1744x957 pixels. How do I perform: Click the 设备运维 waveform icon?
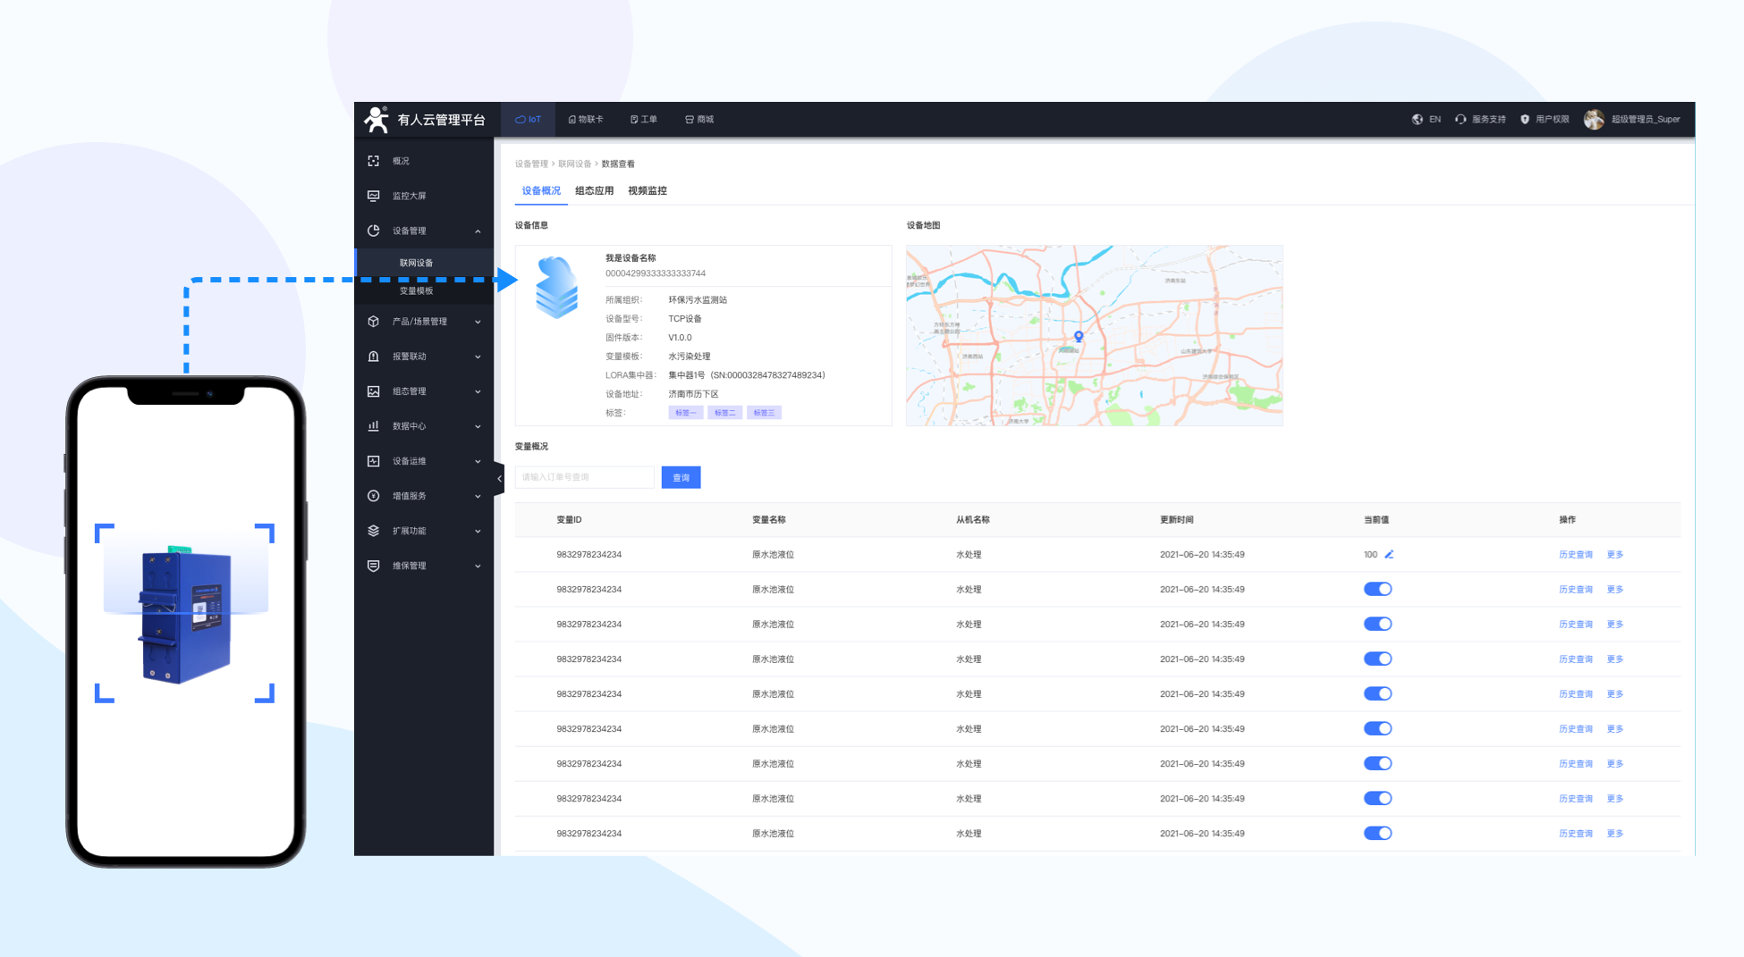[x=374, y=461]
